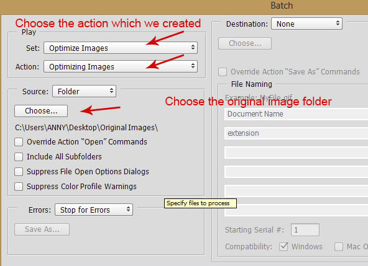Image resolution: width=368 pixels, height=266 pixels.
Task: Expand the Source dropdown set to Folder
Action: 84,91
